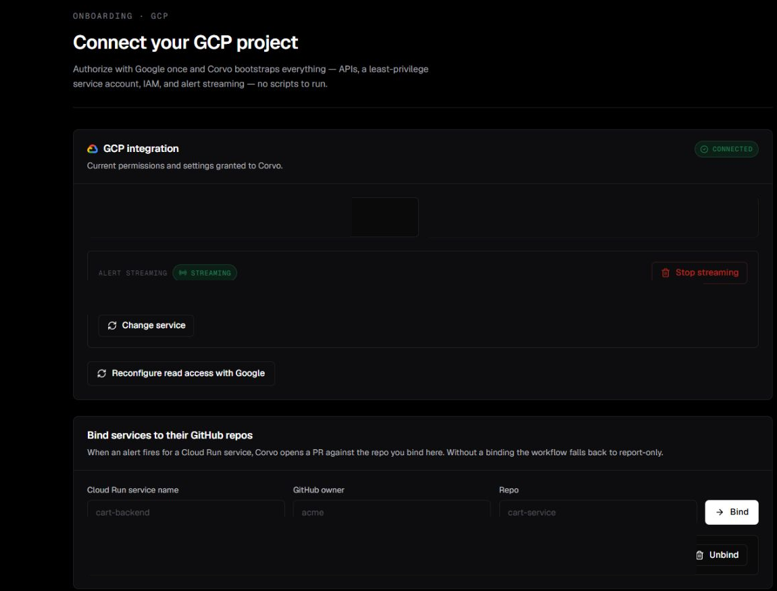Focus the Repo input field
This screenshot has height=591, width=777.
[x=598, y=512]
